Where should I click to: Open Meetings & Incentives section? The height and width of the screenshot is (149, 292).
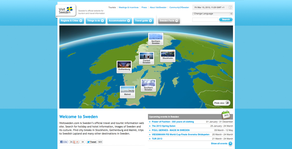tap(129, 7)
